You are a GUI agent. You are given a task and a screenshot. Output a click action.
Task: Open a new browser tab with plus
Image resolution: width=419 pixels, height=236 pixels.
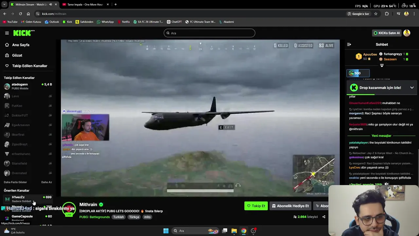[116, 5]
